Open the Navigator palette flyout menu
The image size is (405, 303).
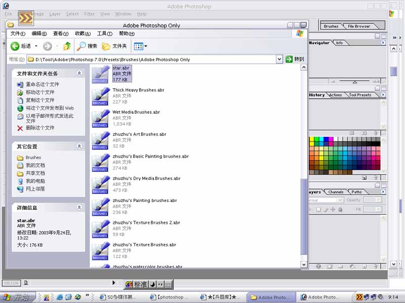(383, 43)
